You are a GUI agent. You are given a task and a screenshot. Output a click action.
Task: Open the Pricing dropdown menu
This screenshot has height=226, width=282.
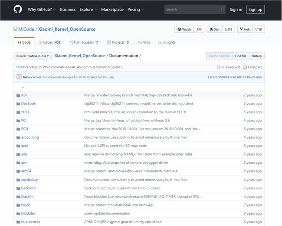[135, 10]
